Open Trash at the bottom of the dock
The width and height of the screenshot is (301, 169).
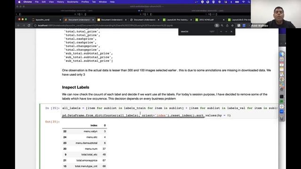click(281, 118)
